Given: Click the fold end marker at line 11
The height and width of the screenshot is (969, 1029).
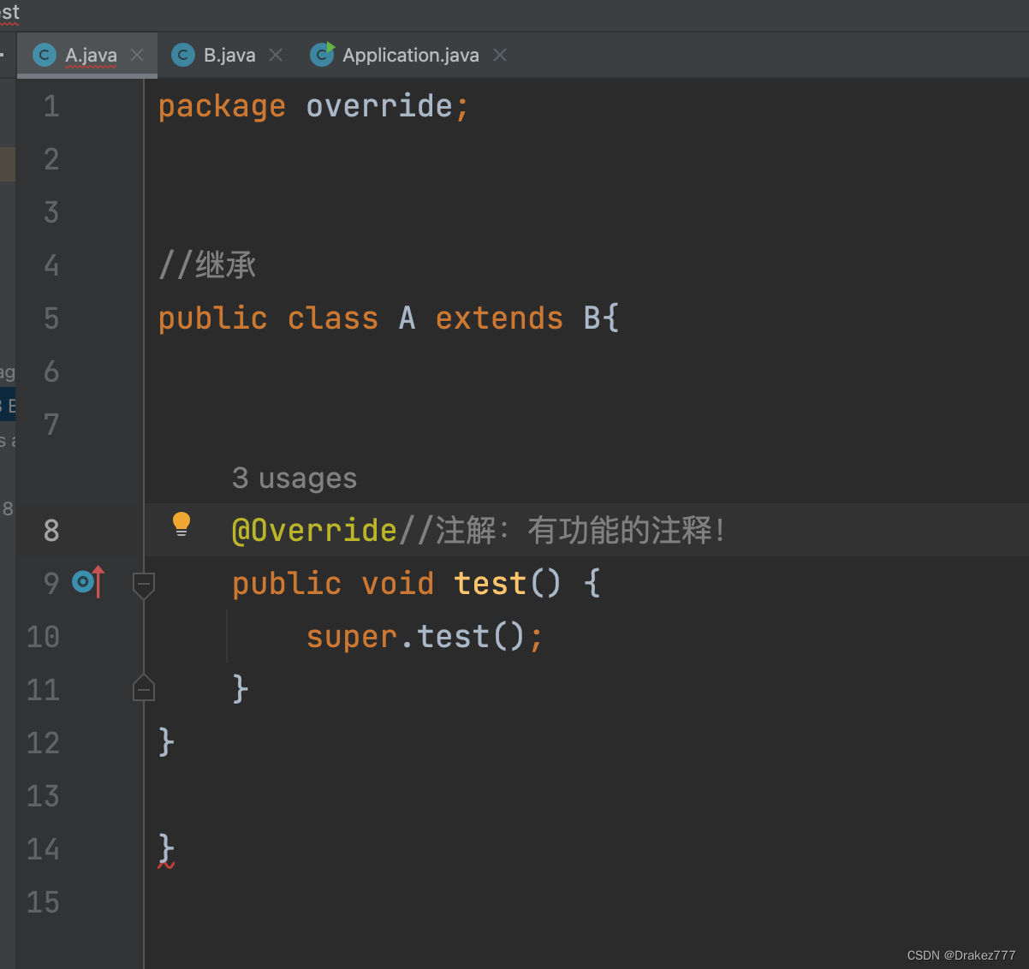Looking at the screenshot, I should tap(144, 687).
